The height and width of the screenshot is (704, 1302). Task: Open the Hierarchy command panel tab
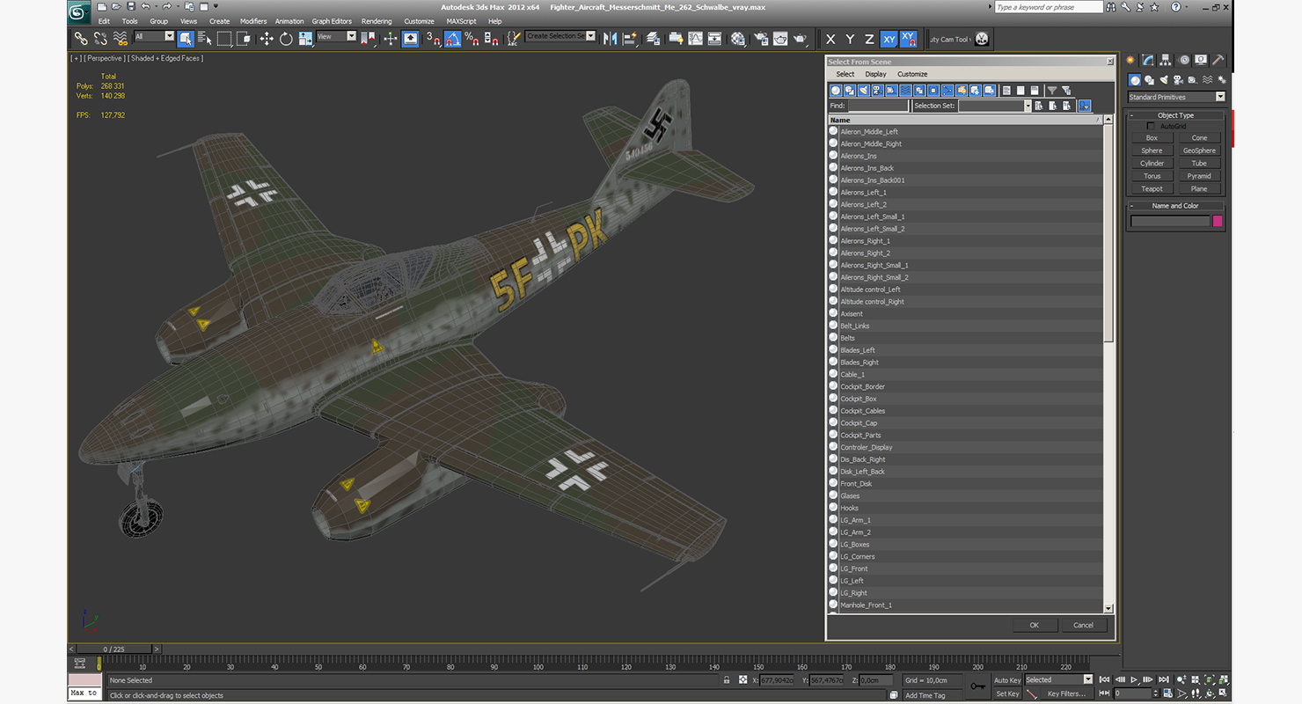coord(1166,60)
